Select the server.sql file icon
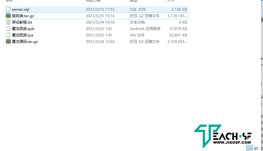This screenshot has width=263, height=151. 8,9
